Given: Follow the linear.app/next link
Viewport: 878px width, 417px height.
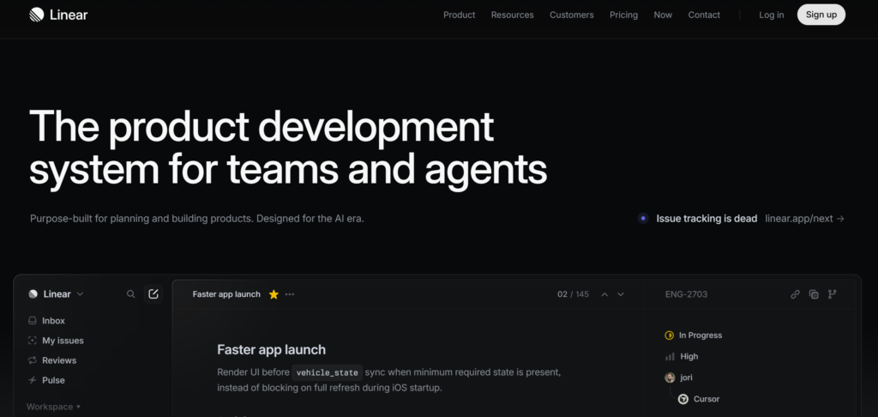Looking at the screenshot, I should [804, 219].
